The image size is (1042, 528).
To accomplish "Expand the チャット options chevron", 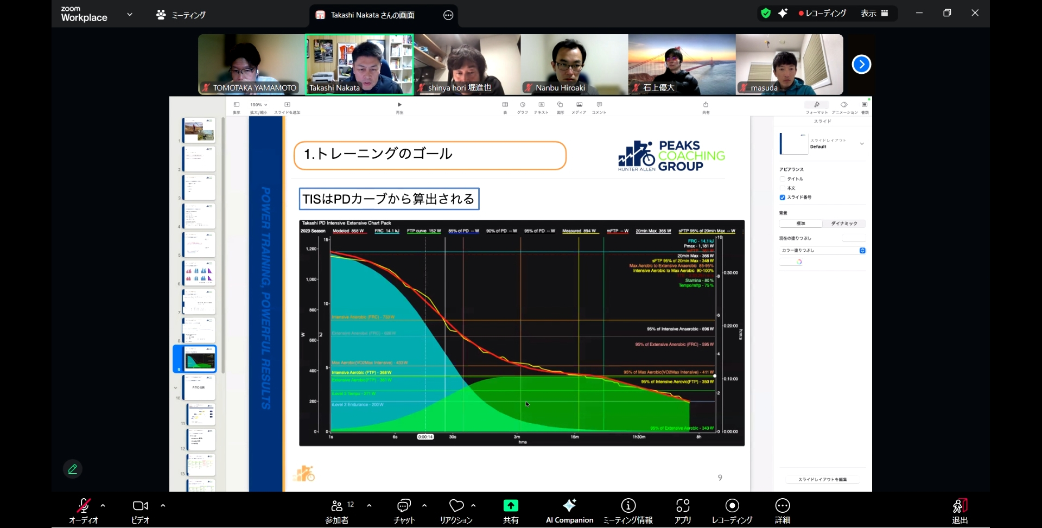I will pos(424,506).
